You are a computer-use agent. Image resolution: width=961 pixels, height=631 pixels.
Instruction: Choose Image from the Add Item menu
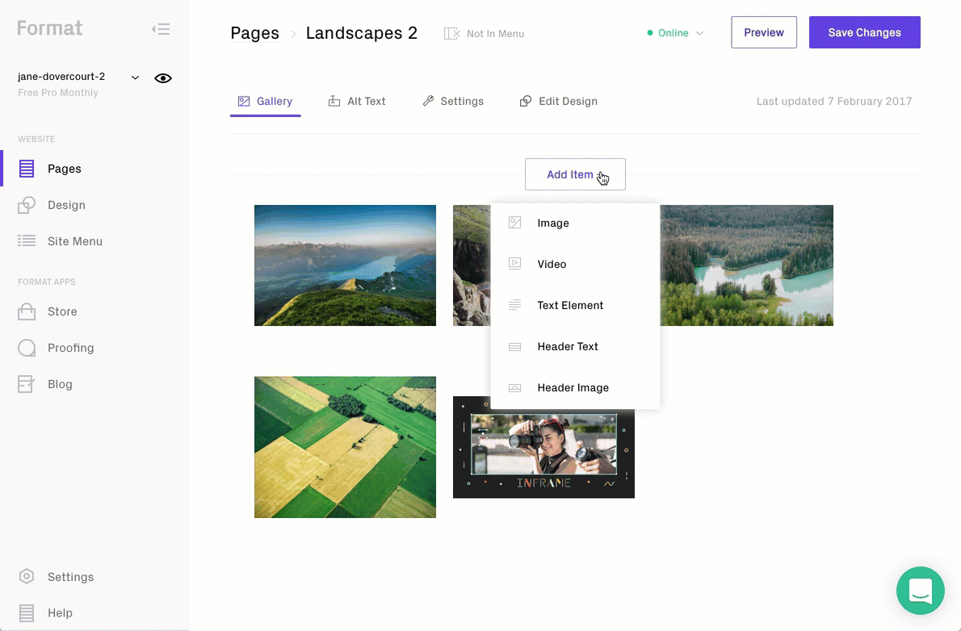pyautogui.click(x=575, y=223)
